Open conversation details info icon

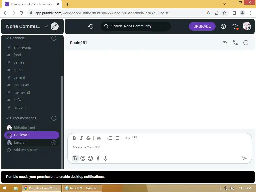click(246, 43)
